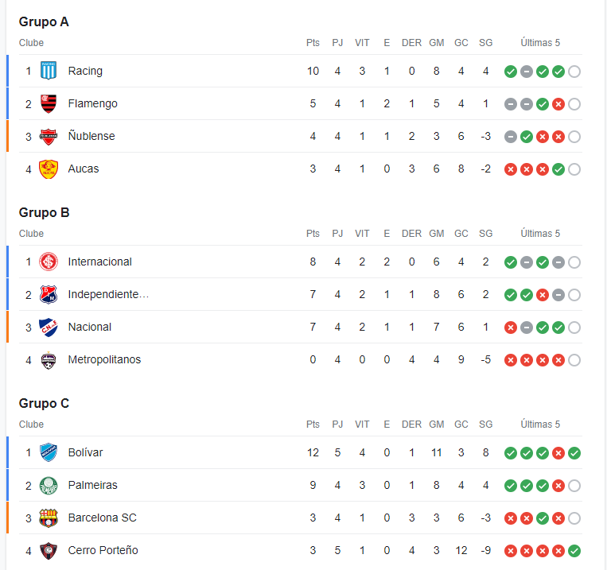Open the Independiente team name link
Viewport: 607px width, 570px height.
(x=108, y=294)
